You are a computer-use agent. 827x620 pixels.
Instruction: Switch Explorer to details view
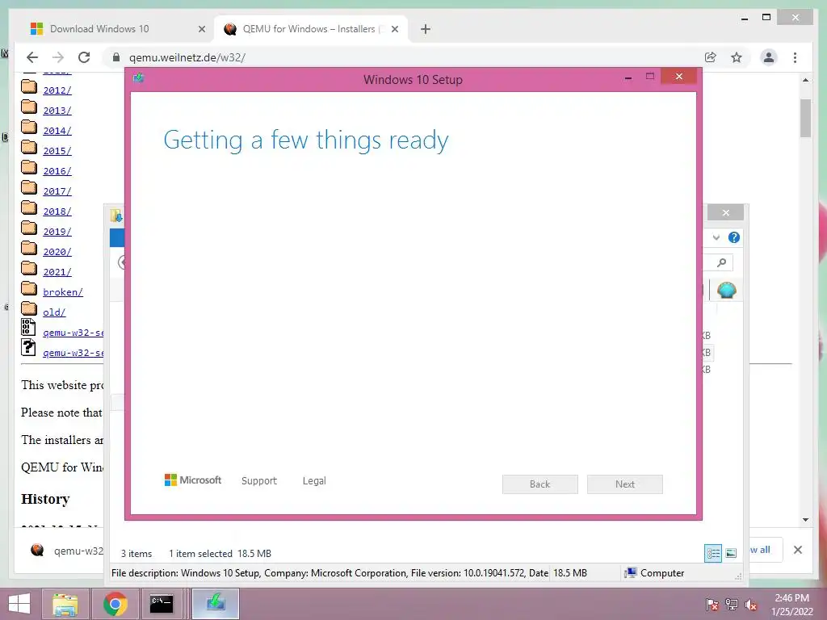click(713, 553)
